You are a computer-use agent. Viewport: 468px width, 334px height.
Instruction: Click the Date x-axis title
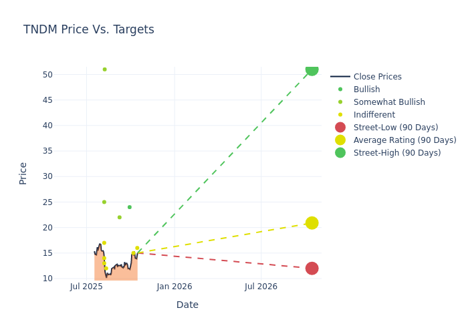(187, 305)
